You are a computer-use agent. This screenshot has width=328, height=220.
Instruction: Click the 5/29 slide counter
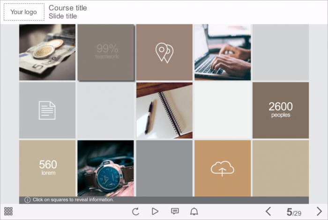coord(294,212)
